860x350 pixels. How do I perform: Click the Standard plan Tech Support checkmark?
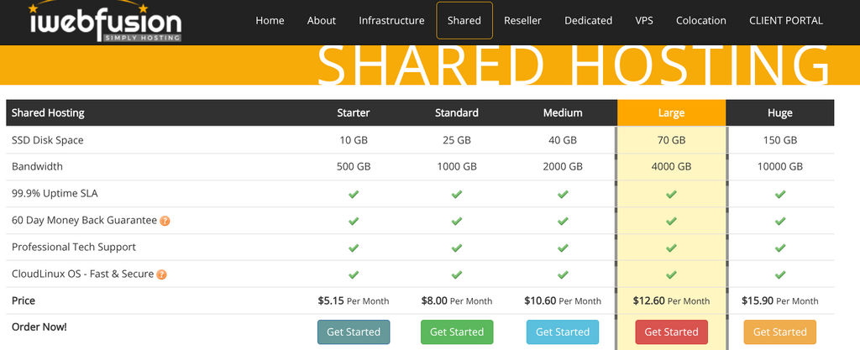457,248
